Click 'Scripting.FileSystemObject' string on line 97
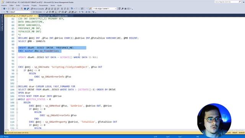 coord(69,67)
